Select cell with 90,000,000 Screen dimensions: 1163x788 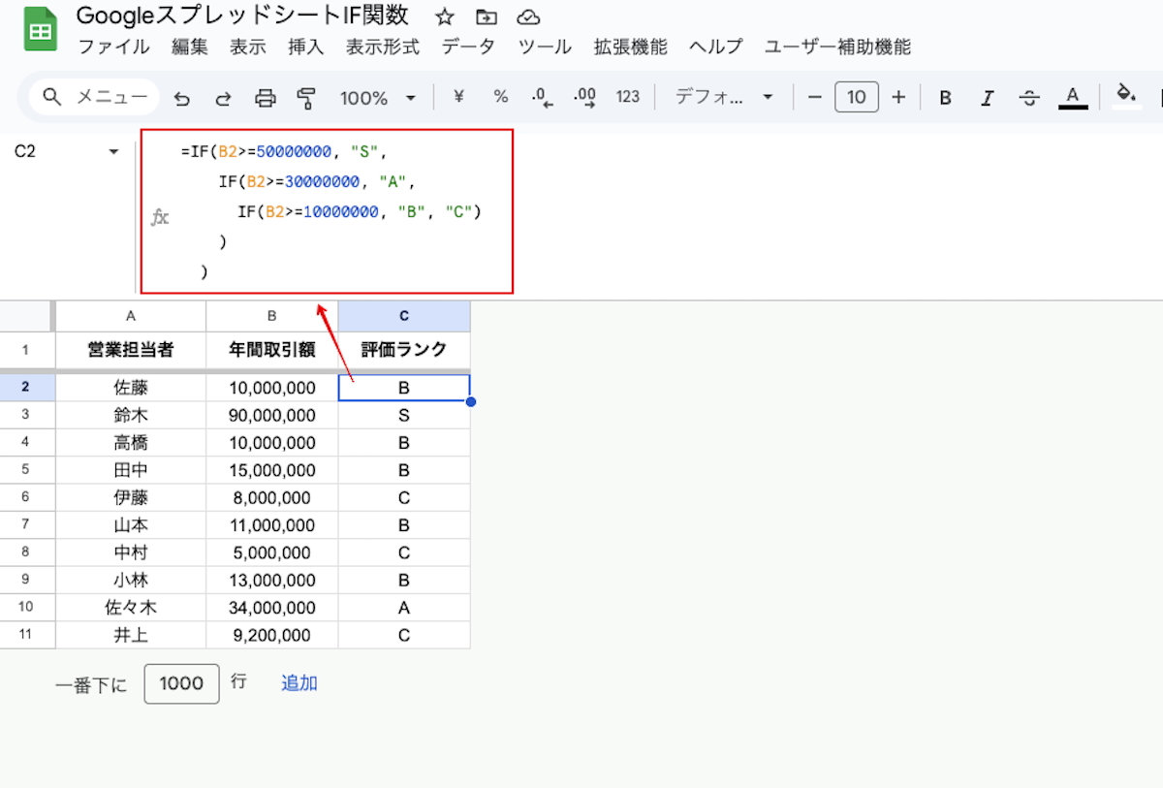coord(272,415)
